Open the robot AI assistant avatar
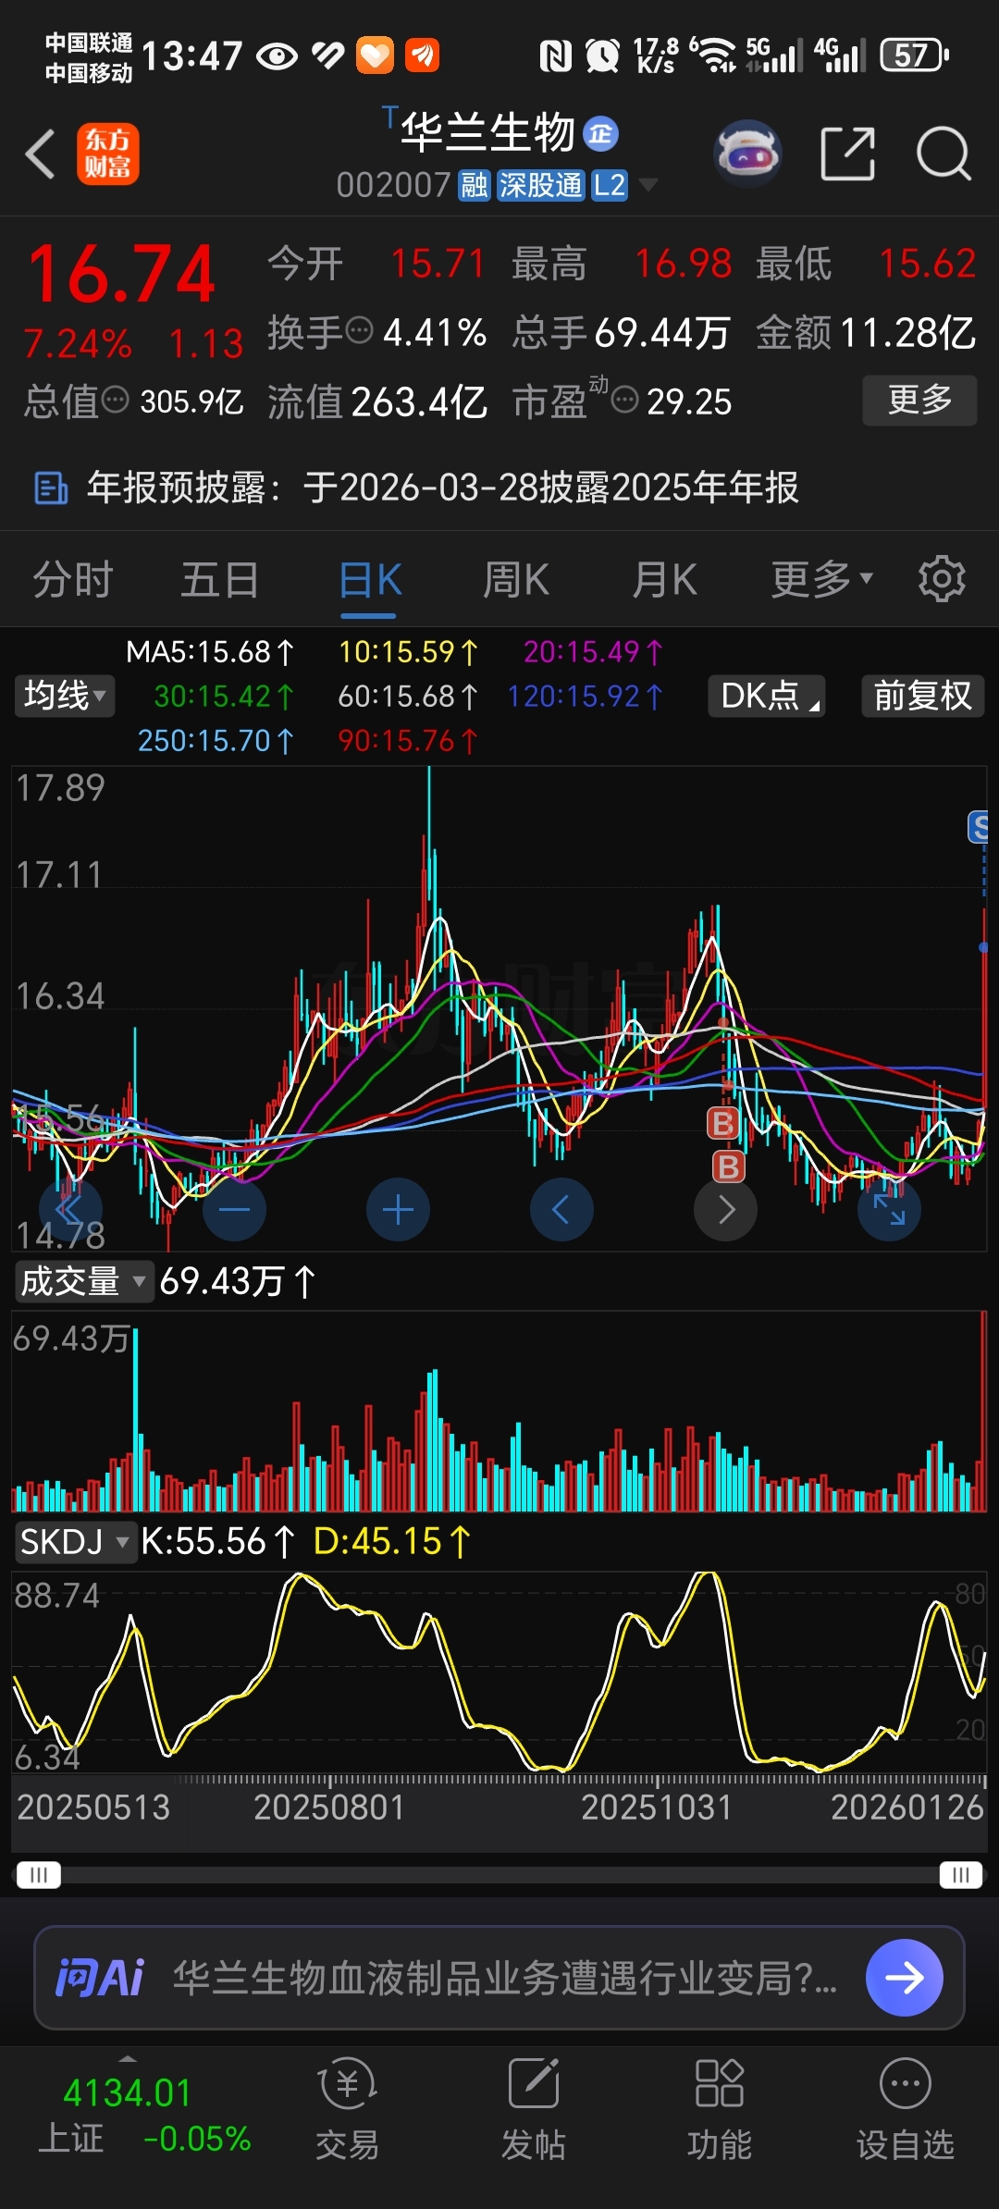This screenshot has height=2209, width=999. tap(747, 154)
